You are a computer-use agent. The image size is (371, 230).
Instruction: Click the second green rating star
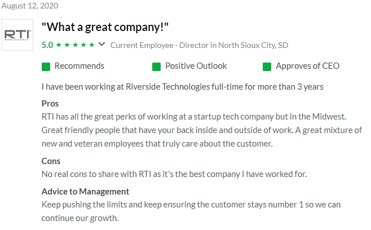click(67, 45)
